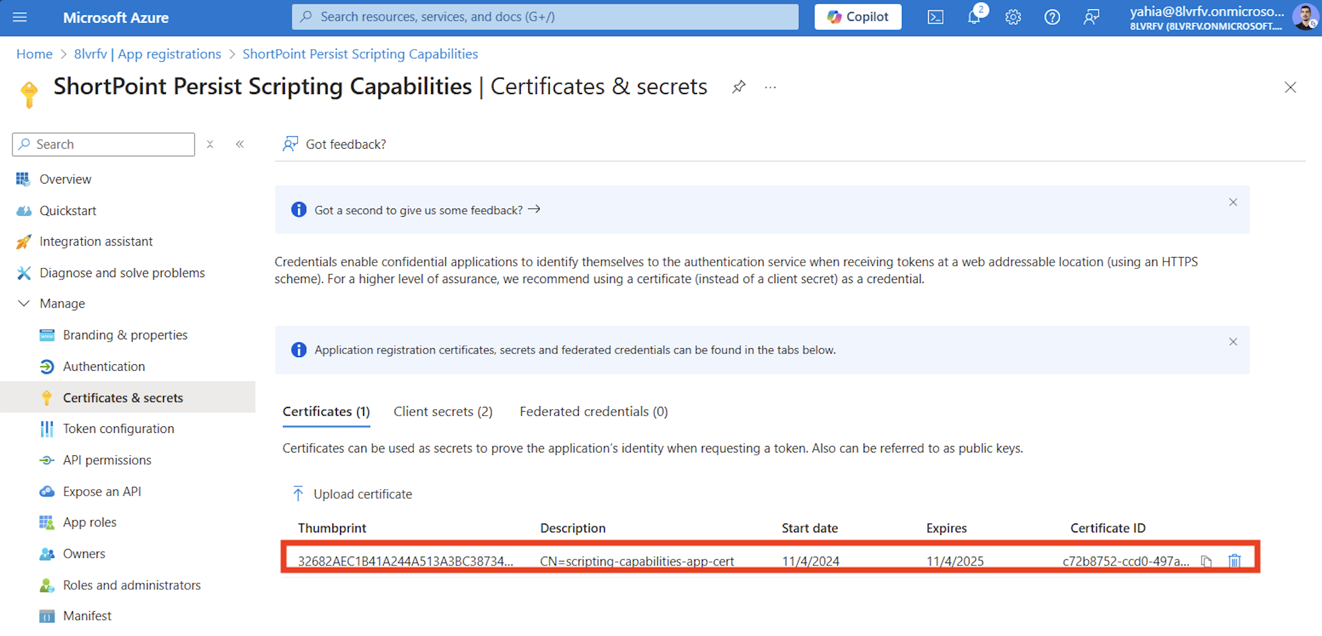Click the top bar feedback icon
This screenshot has width=1322, height=636.
tap(1091, 17)
